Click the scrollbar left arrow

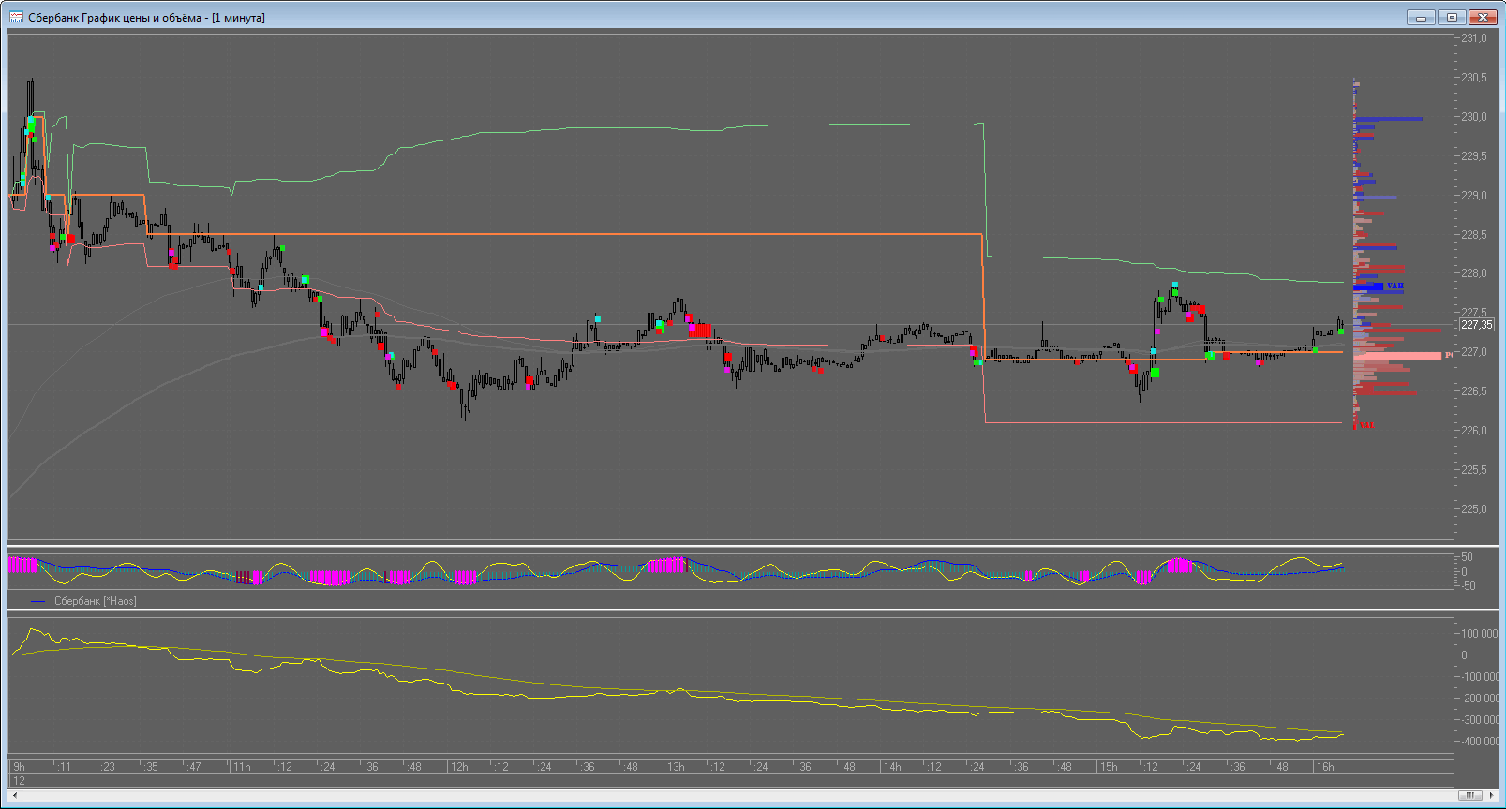(x=14, y=796)
